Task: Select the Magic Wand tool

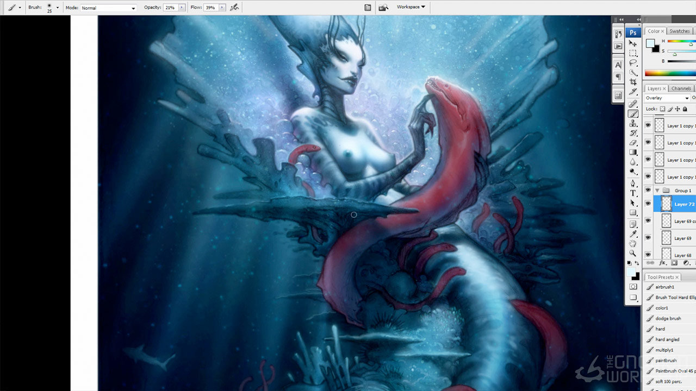Action: [x=633, y=73]
